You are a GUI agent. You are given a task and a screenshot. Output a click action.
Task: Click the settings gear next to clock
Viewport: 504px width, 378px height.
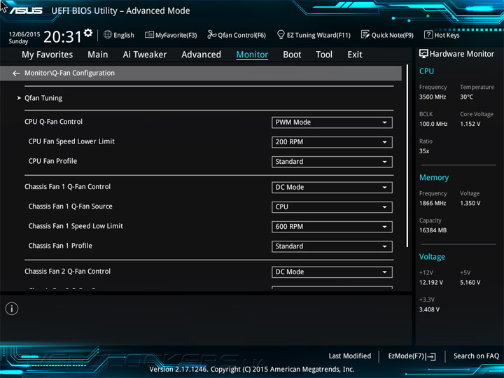pos(88,33)
